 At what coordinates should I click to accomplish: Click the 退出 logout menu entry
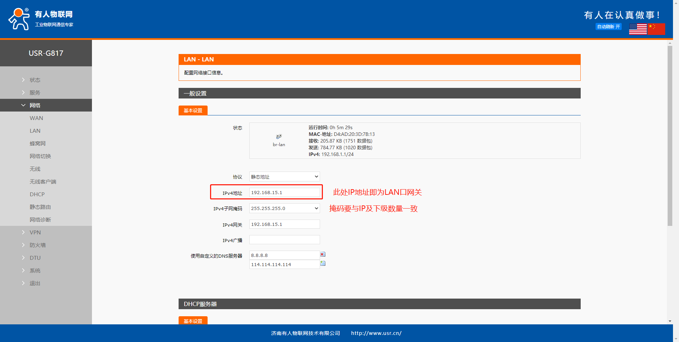coord(35,283)
